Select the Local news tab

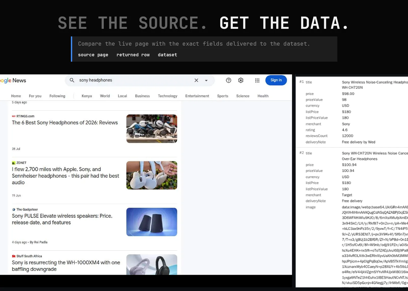(x=122, y=96)
